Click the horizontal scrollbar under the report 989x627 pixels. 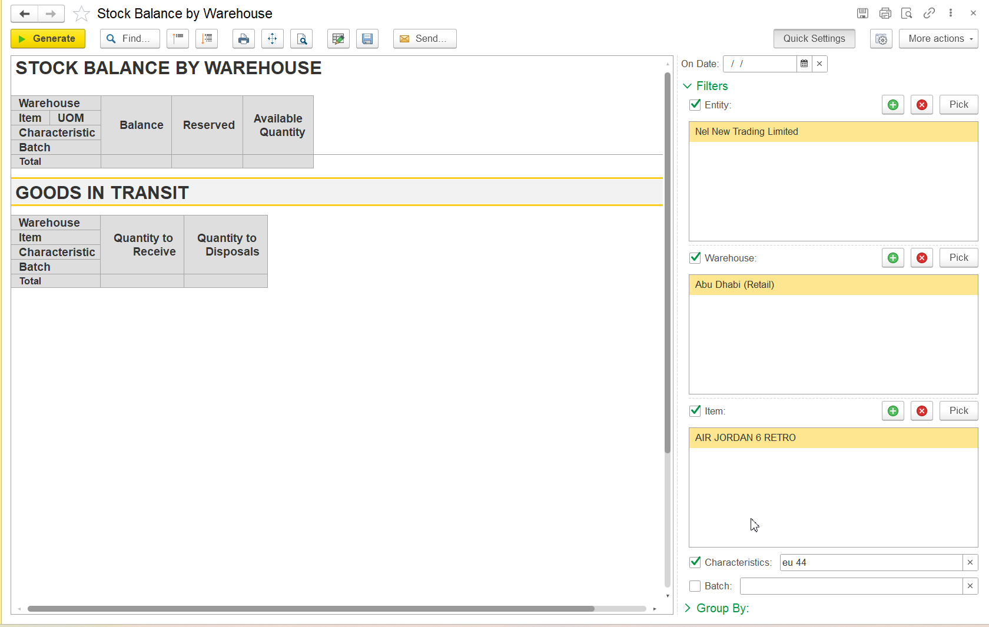pos(311,609)
